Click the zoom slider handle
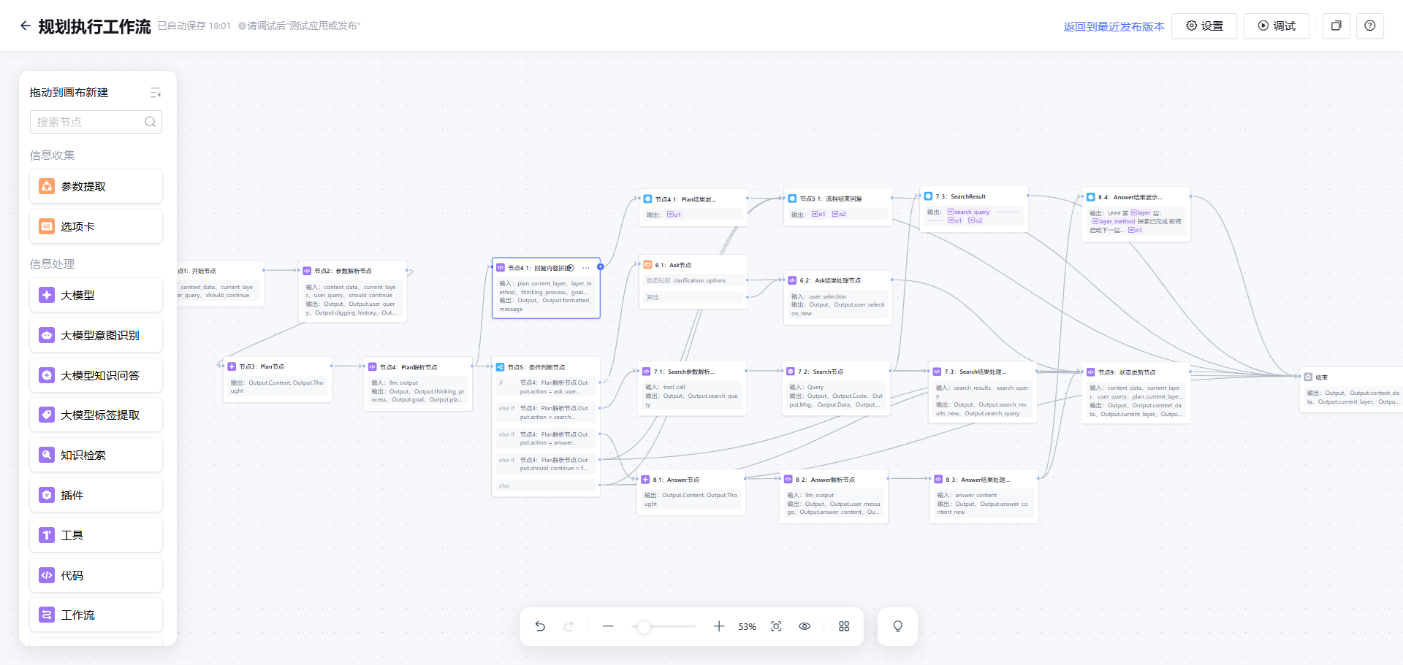 [644, 627]
